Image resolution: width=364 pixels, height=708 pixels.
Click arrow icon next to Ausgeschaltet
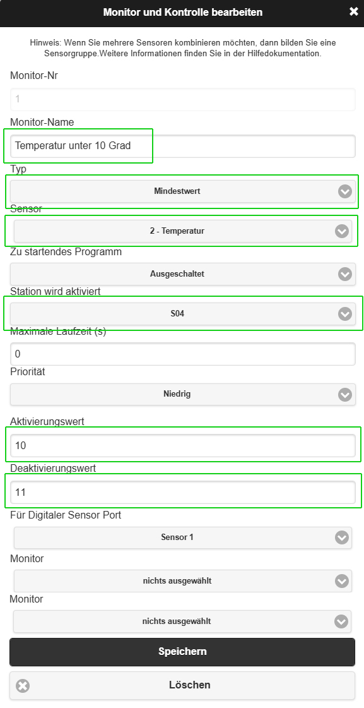click(345, 274)
